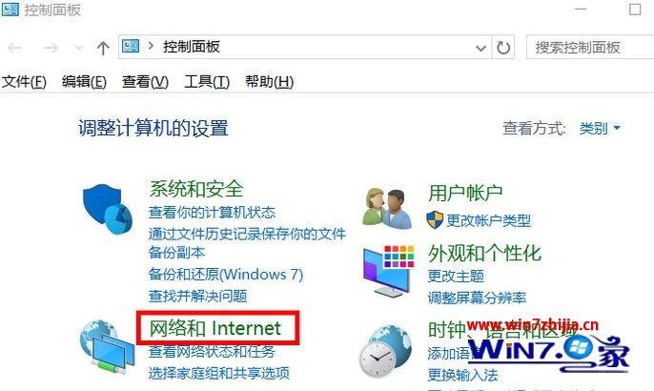Expand the address bar history dropdown
Viewport: 654px width, 391px height.
click(x=480, y=48)
